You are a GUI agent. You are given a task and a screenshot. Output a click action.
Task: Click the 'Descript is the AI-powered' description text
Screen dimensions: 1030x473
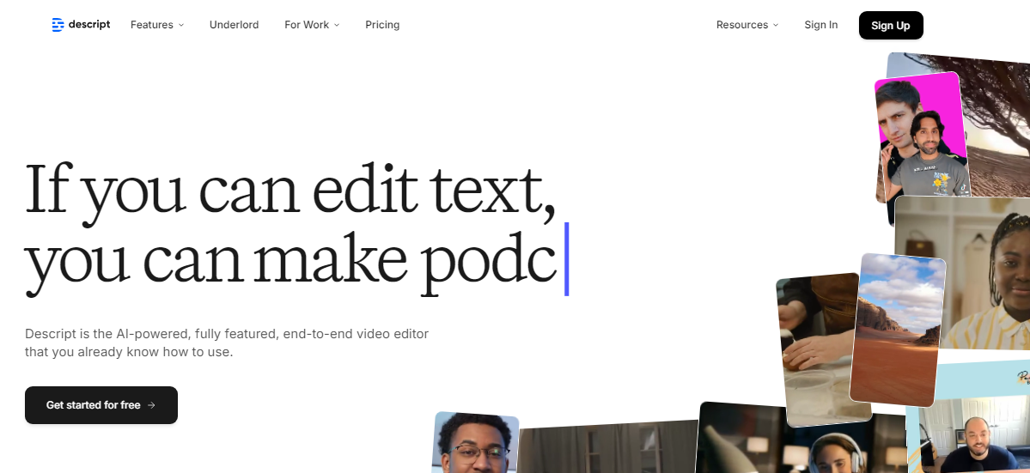tap(227, 343)
